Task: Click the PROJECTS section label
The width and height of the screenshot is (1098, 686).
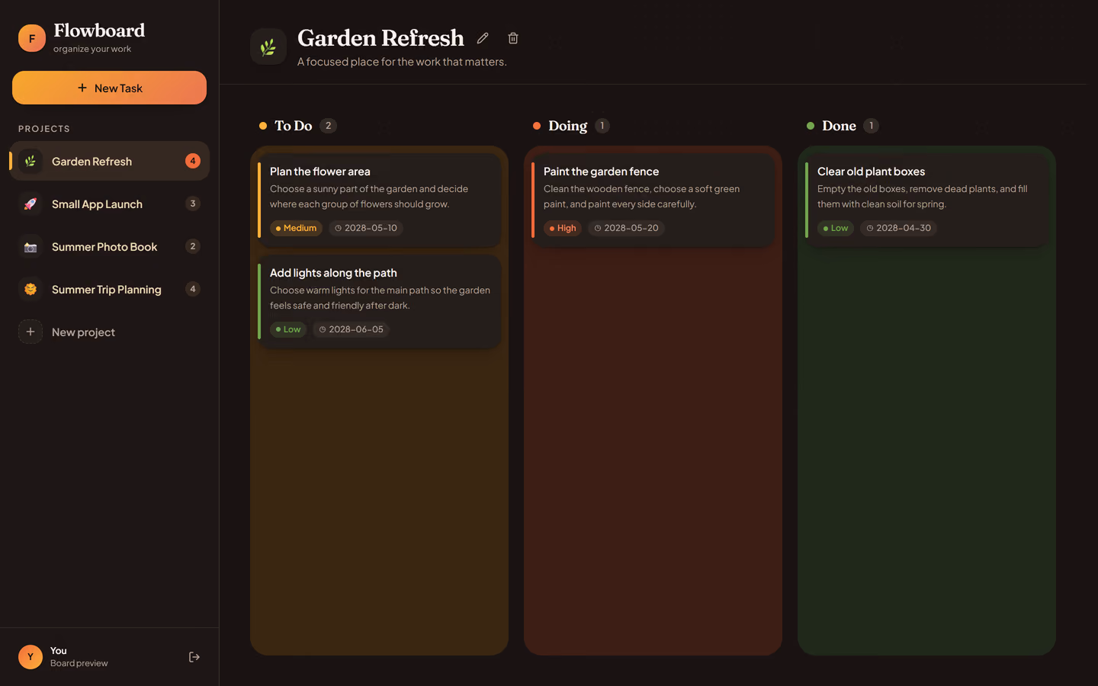Action: pyautogui.click(x=44, y=129)
